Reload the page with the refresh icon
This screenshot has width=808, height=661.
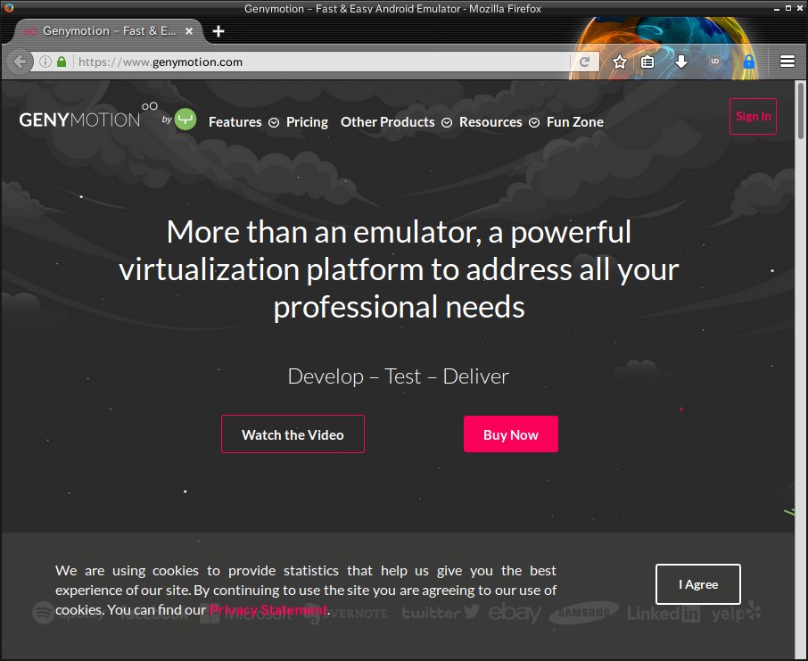[x=584, y=62]
